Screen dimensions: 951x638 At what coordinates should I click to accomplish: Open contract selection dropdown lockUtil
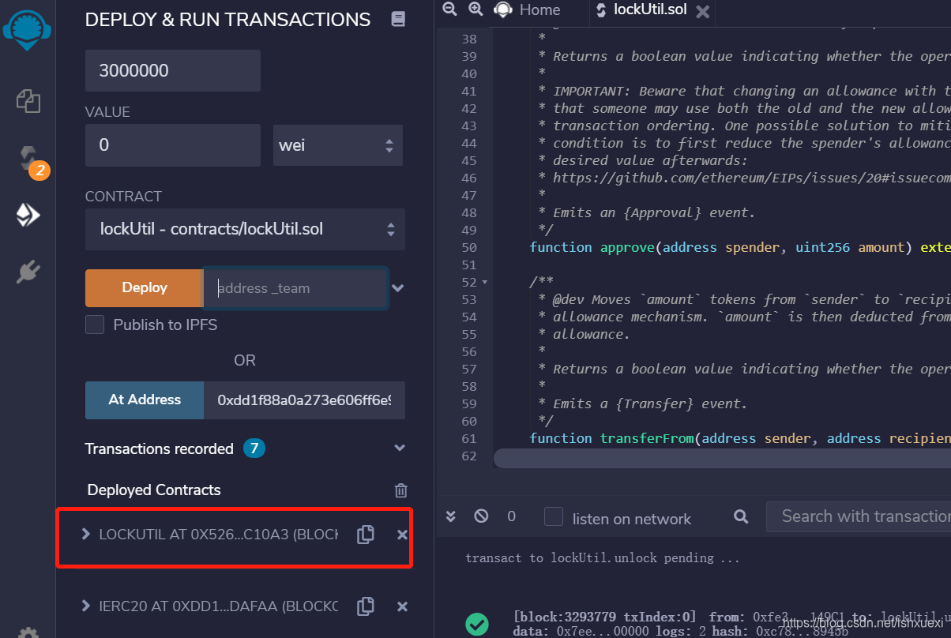tap(245, 229)
